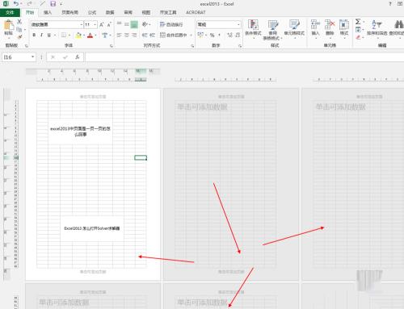Open the File tab
The height and width of the screenshot is (309, 404).
10,13
